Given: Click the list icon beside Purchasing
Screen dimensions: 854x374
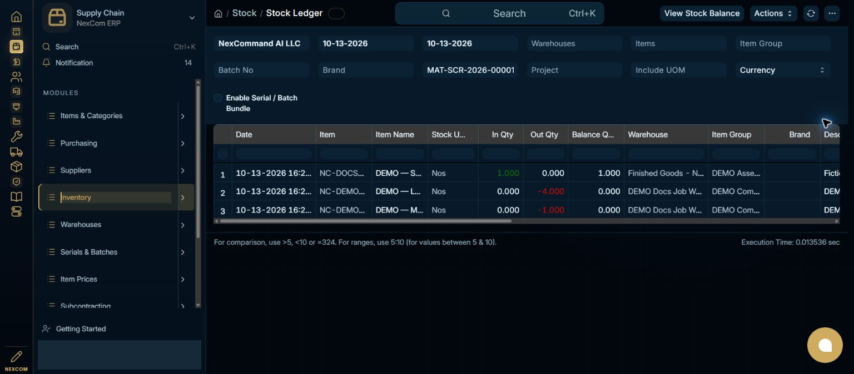Looking at the screenshot, I should (51, 143).
